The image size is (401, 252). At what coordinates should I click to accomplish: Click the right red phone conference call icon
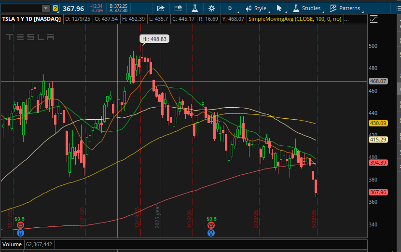tap(211, 225)
